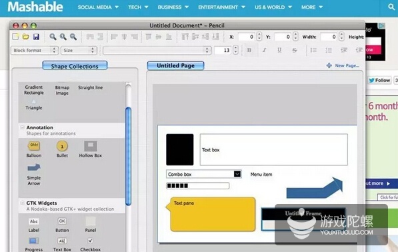398x252 pixels.
Task: Click the shape collections vertical scrollbar
Action: (x=129, y=156)
